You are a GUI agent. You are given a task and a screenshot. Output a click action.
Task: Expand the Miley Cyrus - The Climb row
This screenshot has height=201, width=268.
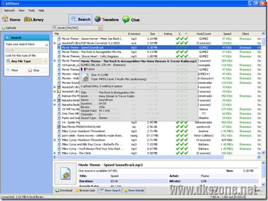coord(55,153)
